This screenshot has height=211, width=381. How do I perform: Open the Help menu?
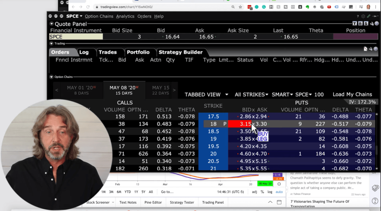pyautogui.click(x=159, y=16)
